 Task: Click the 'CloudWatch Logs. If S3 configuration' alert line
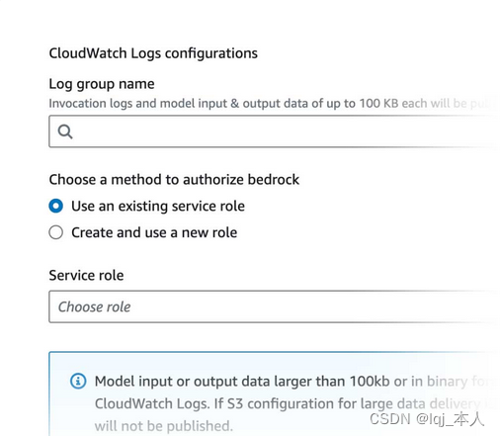coord(293,403)
